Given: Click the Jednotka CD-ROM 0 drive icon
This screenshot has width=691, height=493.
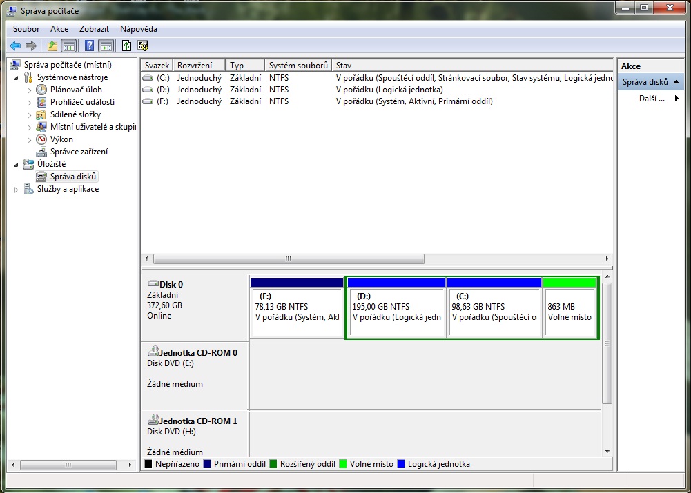Looking at the screenshot, I should pyautogui.click(x=153, y=351).
